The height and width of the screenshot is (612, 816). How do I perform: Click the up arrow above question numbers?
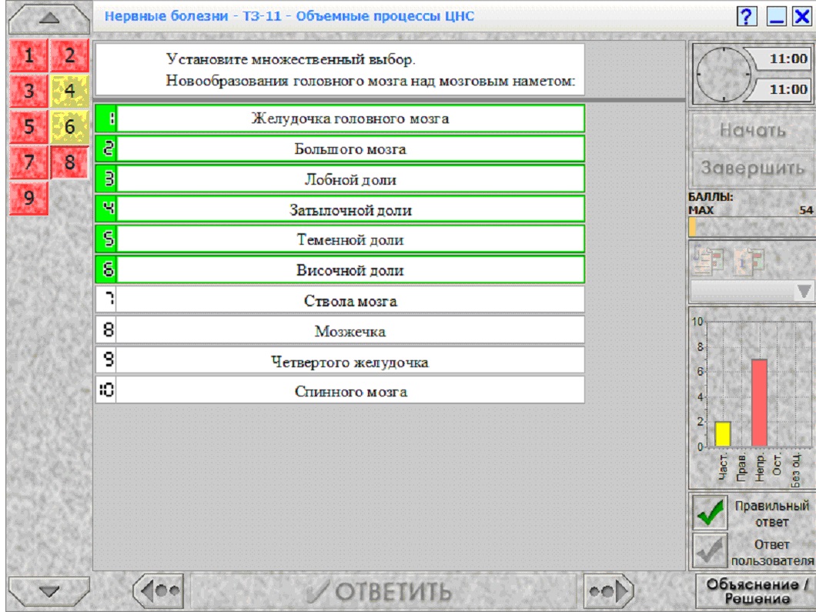(x=49, y=18)
